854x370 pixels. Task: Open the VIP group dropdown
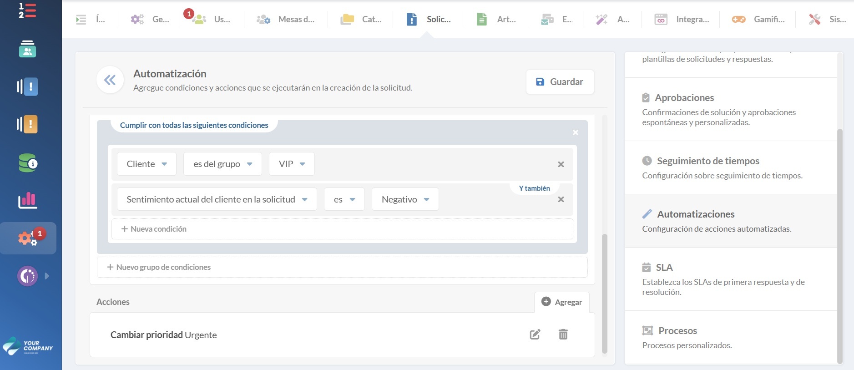tap(292, 164)
